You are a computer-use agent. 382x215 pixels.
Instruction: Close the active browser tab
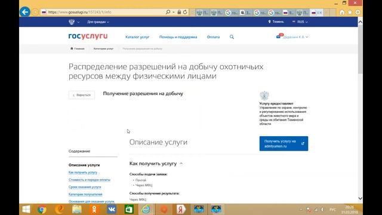[321, 13]
